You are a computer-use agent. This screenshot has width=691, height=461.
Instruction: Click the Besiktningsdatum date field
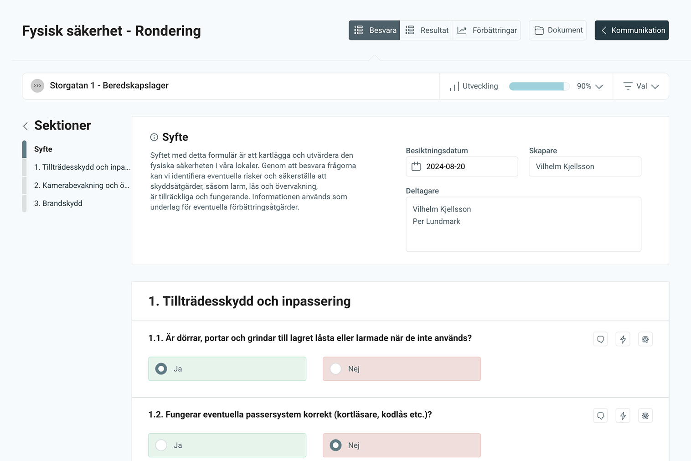[x=461, y=166]
